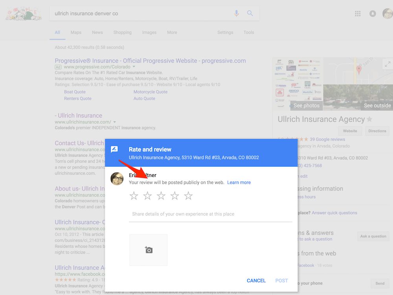Click the Ullrich Insurance Agency panel title

tap(321, 119)
